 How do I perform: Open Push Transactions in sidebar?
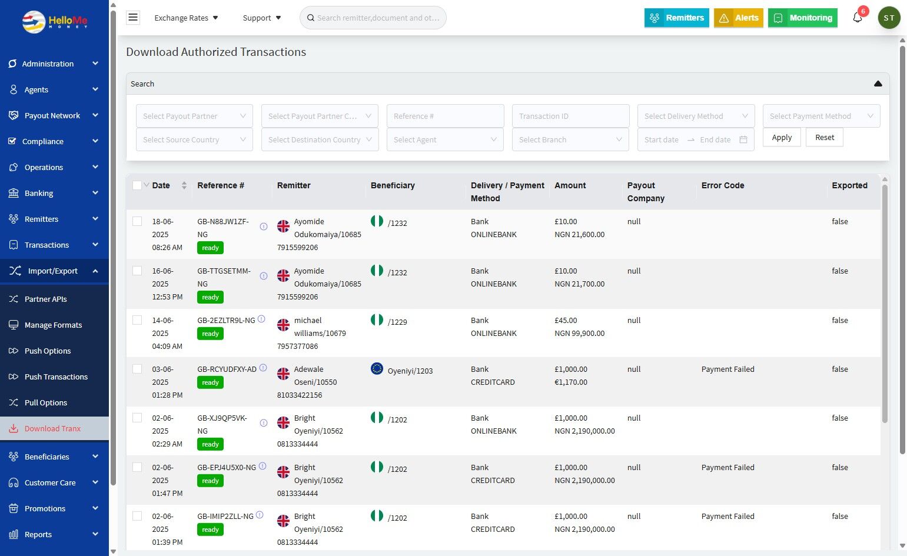(56, 377)
